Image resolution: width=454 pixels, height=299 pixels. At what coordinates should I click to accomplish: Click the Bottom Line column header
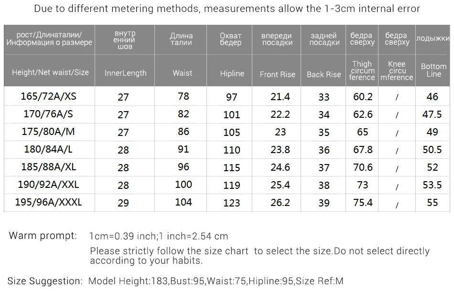433,70
